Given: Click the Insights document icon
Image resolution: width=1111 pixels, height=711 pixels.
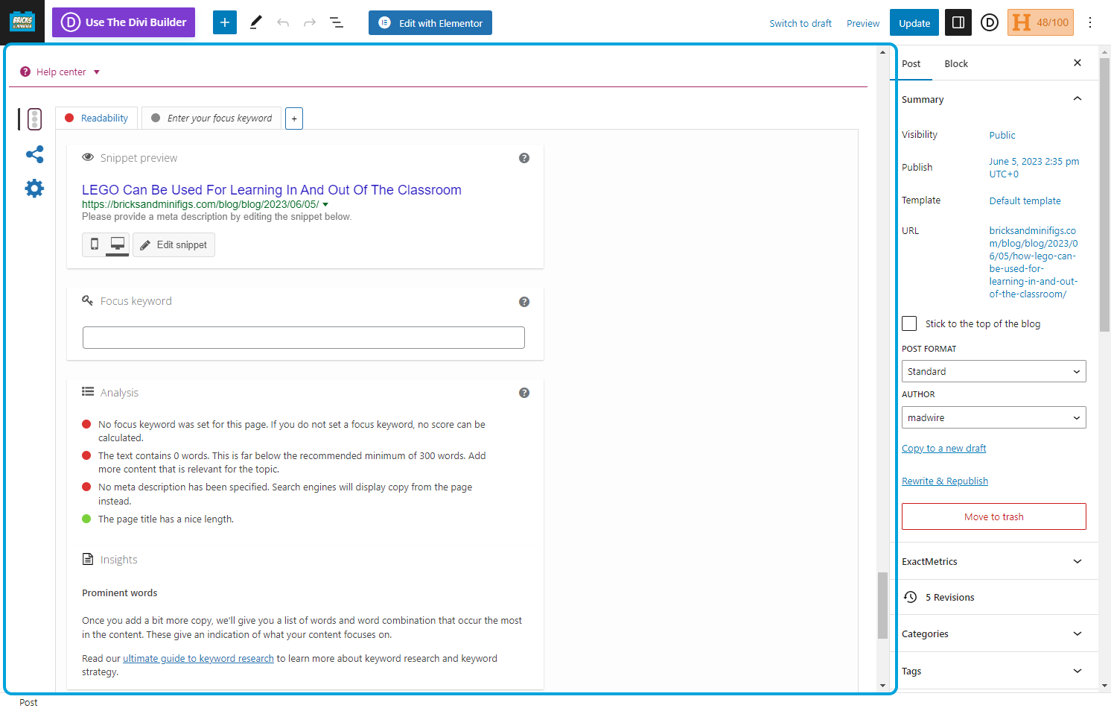Looking at the screenshot, I should [88, 559].
